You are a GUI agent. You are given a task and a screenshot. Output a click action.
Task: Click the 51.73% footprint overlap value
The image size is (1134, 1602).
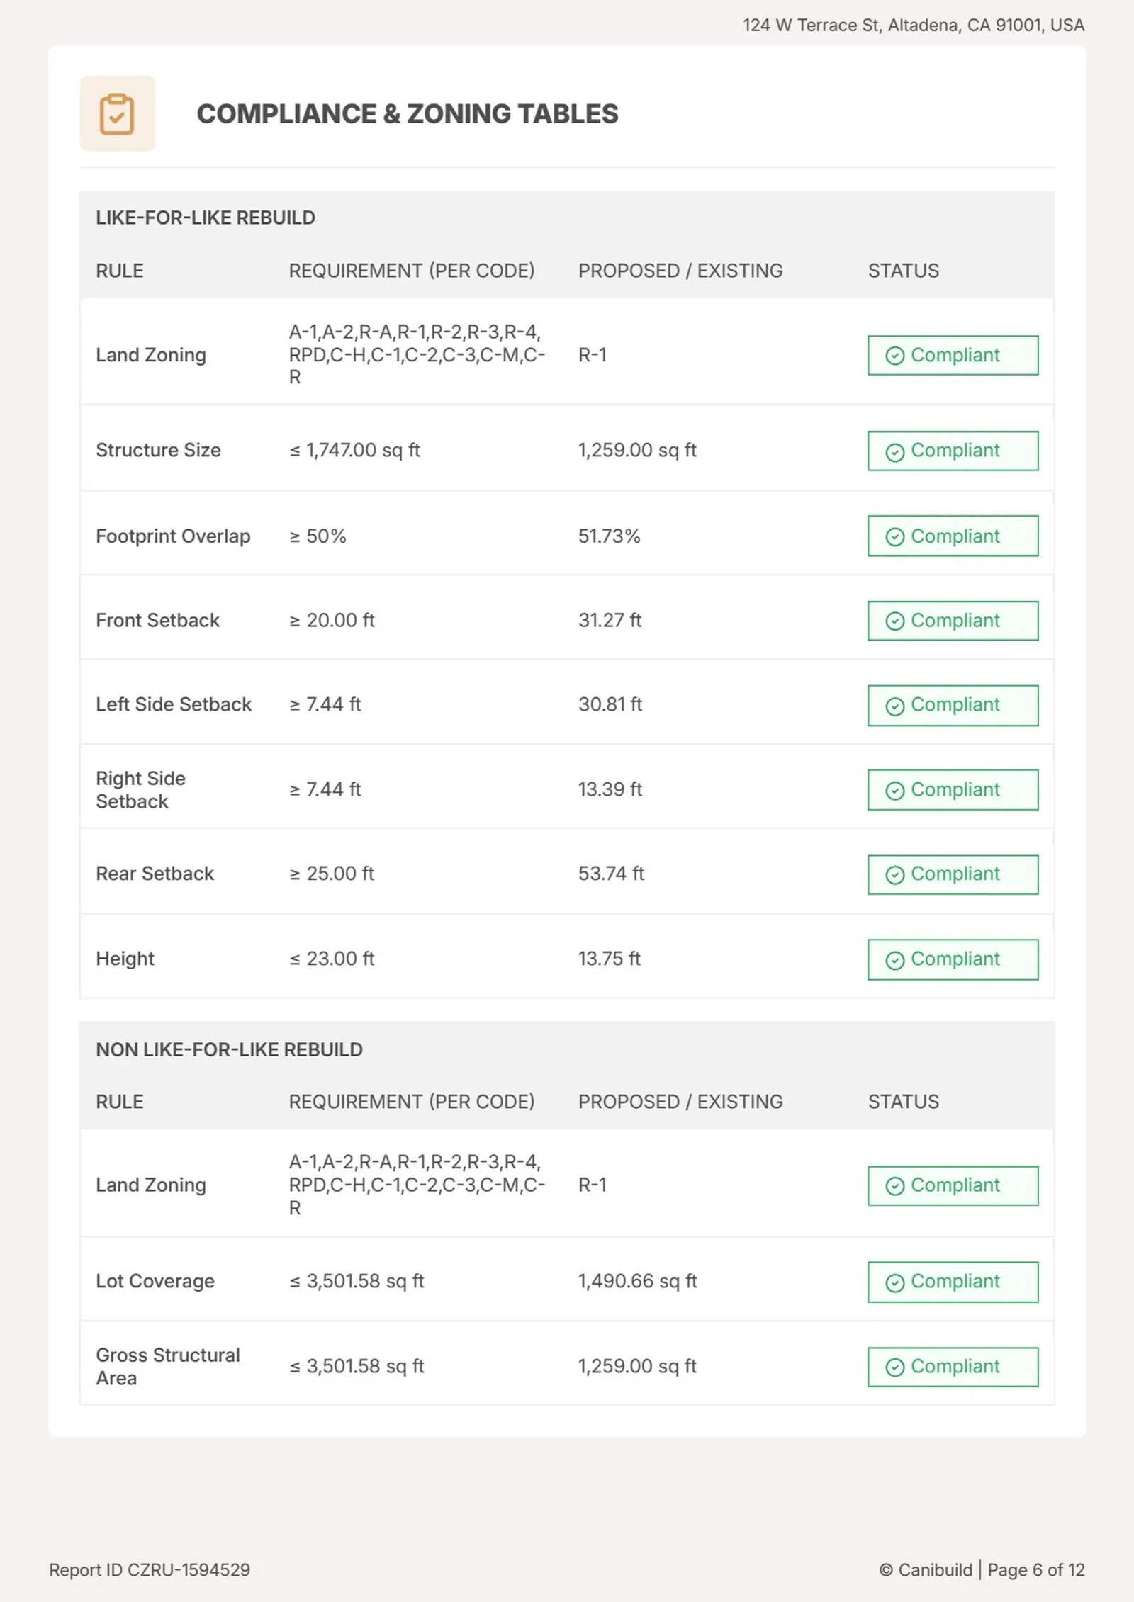point(609,536)
